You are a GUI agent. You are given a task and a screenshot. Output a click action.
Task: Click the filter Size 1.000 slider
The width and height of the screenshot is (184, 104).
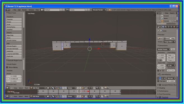pos(171,81)
